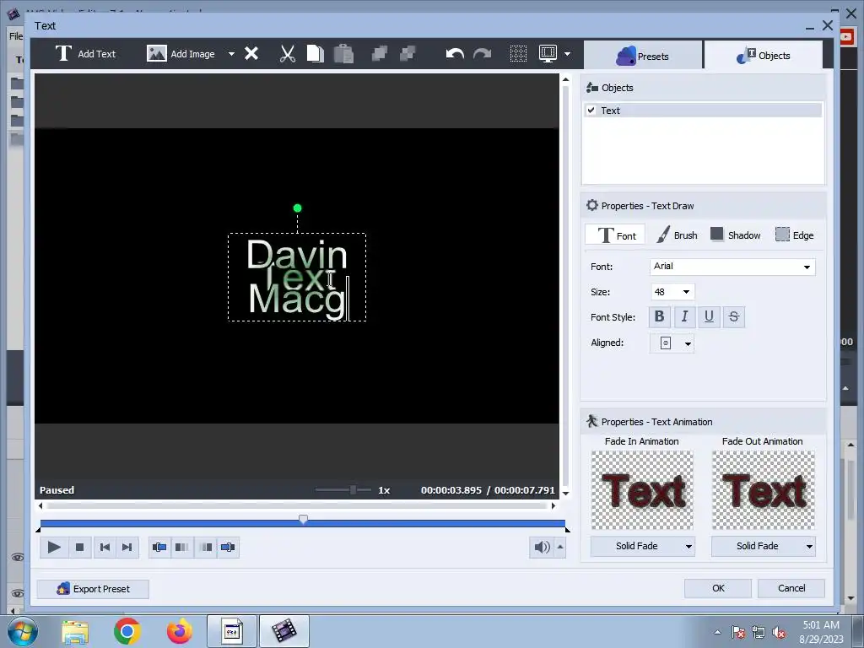Click the Cancel button
The width and height of the screenshot is (864, 648).
pos(791,588)
